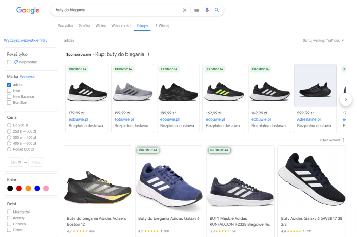Open three-dot menu beside Kup: buty do biegania
The height and width of the screenshot is (237, 357).
tap(149, 55)
